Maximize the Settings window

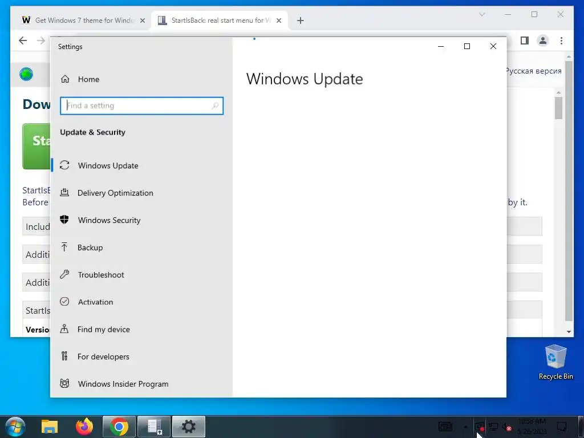[467, 46]
